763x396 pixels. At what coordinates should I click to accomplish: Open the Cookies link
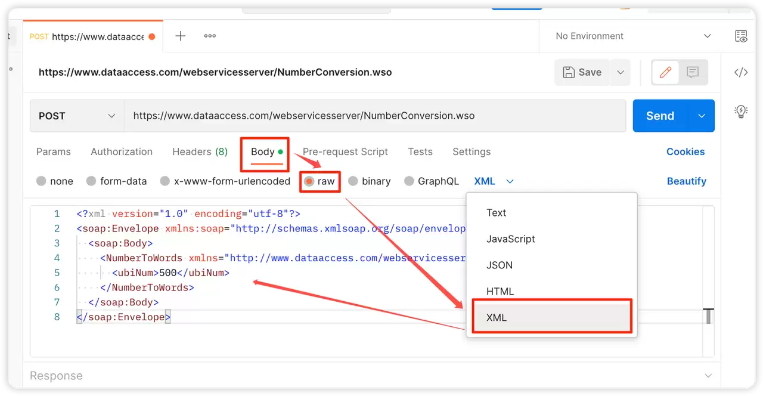[686, 151]
